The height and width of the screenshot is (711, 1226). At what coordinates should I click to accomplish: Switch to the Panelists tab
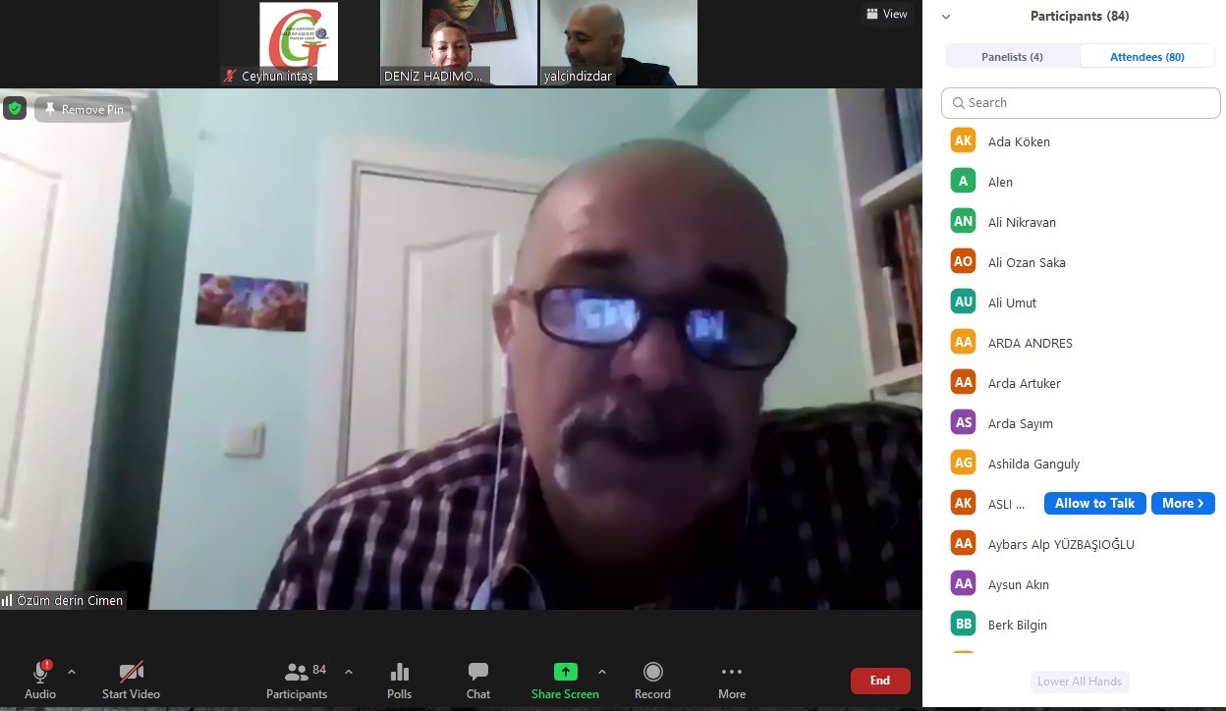(1012, 57)
